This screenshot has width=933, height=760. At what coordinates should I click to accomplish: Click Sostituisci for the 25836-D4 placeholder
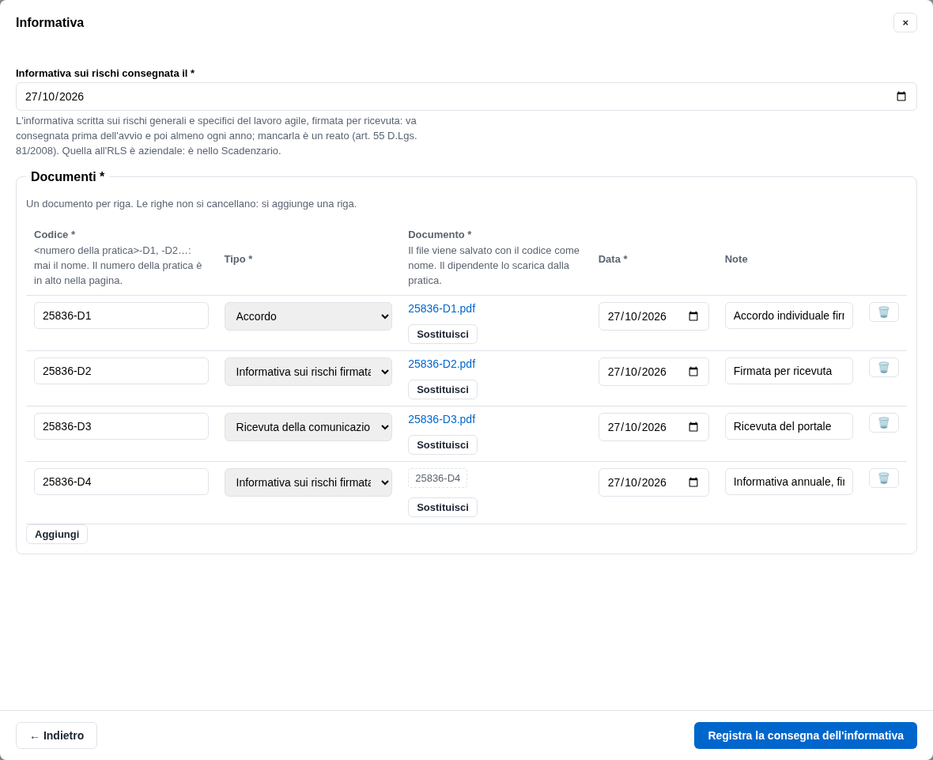click(x=442, y=507)
